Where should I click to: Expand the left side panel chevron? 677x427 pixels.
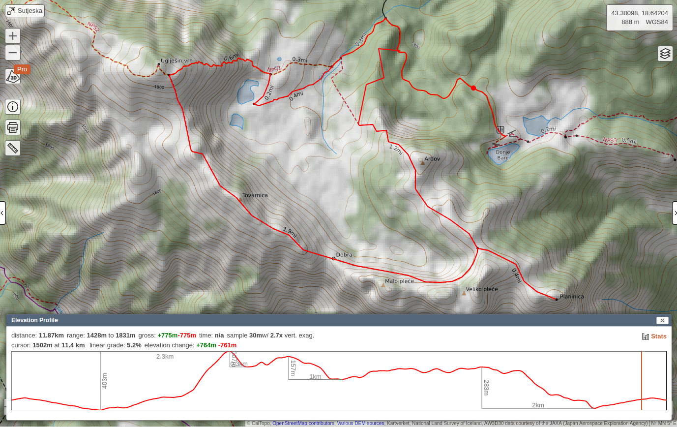coord(2,213)
